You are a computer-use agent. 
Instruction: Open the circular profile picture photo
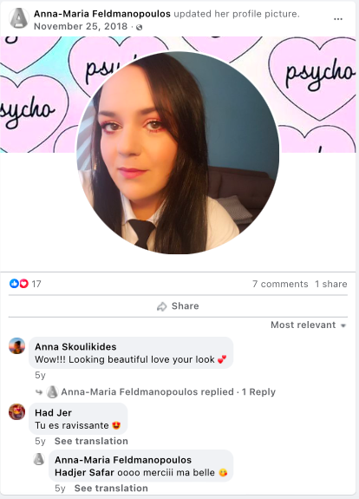click(178, 153)
